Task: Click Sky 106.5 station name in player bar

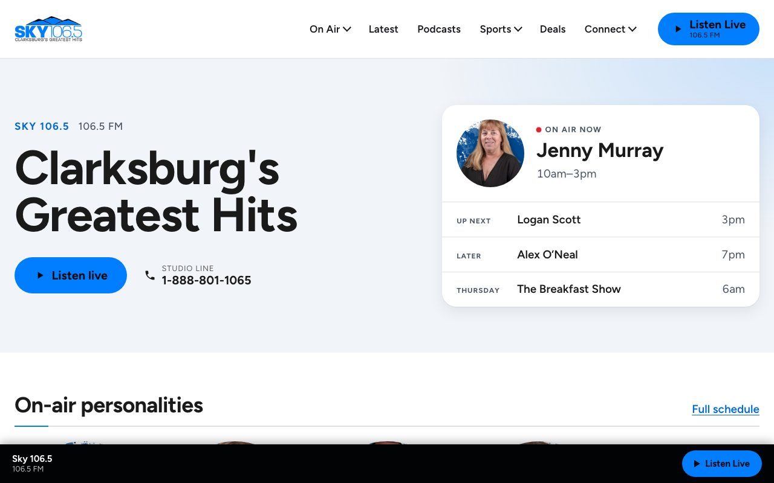Action: coord(32,459)
